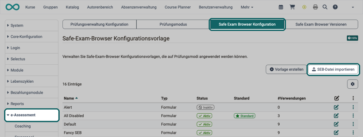This screenshot has width=363, height=137.
Task: Edit the All Disabled template
Action: point(336,116)
